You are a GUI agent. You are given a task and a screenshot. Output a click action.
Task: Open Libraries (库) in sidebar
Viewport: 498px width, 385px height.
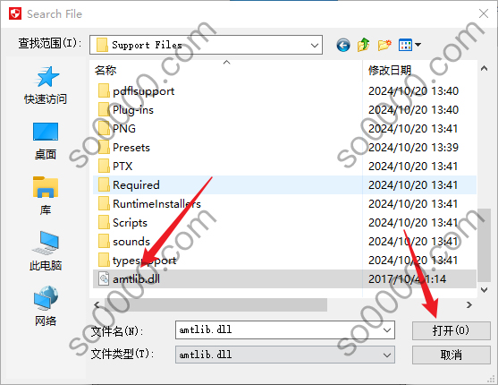(46, 196)
